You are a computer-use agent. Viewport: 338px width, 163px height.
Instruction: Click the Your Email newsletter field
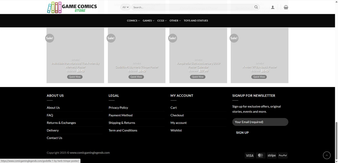pyautogui.click(x=260, y=122)
